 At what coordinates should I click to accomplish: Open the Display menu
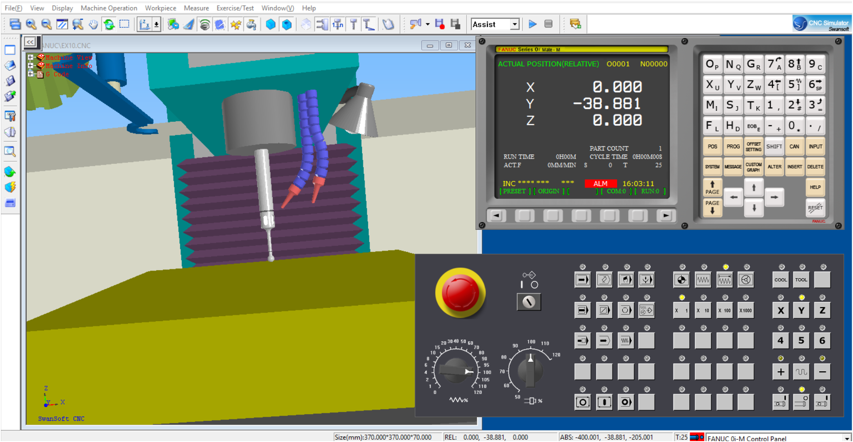tap(62, 8)
